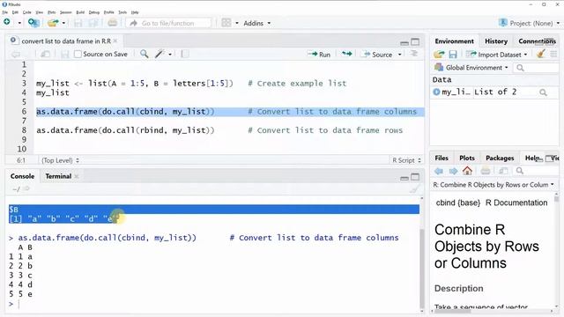Image resolution: width=564 pixels, height=317 pixels.
Task: Click the environment list view icon
Action: (x=553, y=55)
